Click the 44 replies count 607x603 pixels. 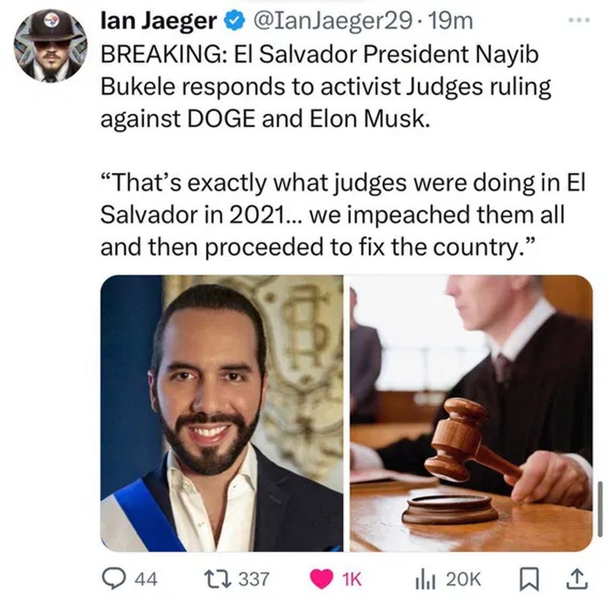(x=146, y=579)
